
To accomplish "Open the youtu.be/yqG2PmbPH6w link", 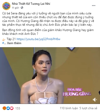I will click(x=38, y=39).
